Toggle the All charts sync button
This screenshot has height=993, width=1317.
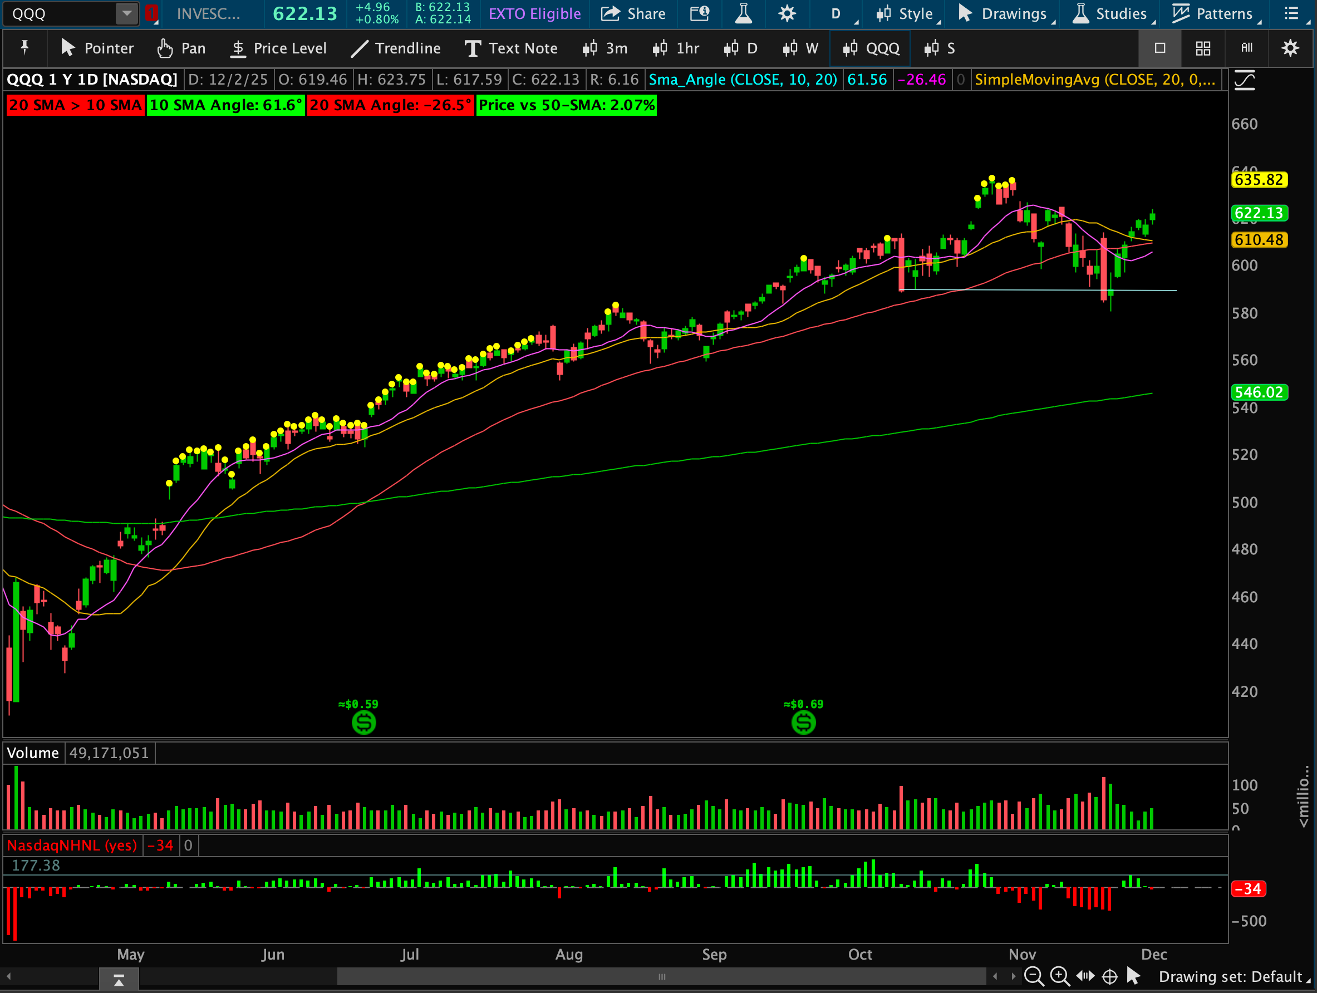(x=1246, y=48)
